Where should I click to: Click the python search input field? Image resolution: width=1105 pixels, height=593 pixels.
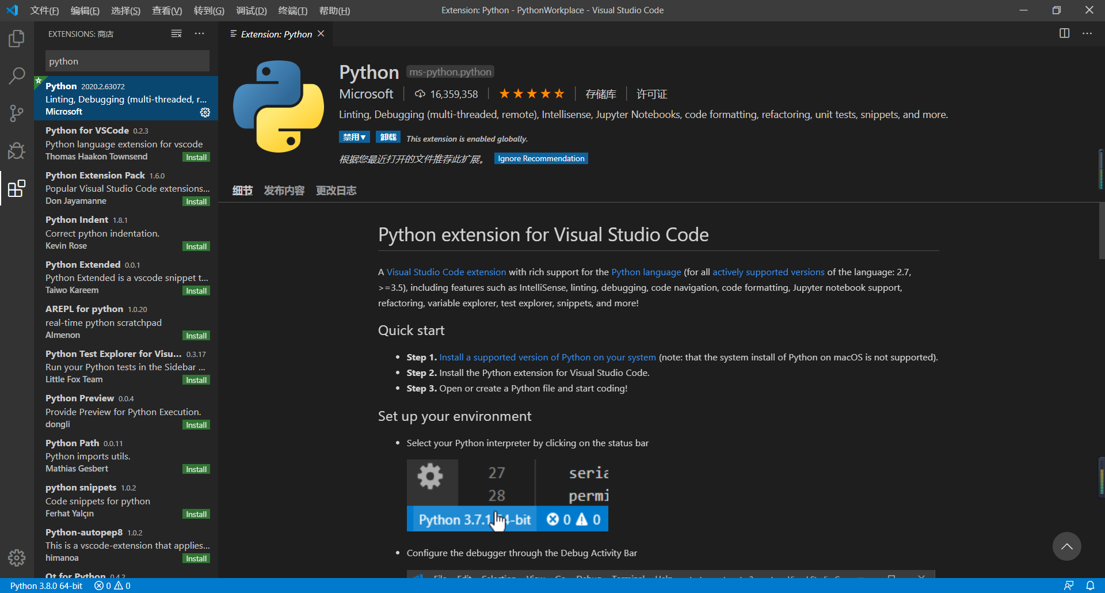[x=127, y=60]
